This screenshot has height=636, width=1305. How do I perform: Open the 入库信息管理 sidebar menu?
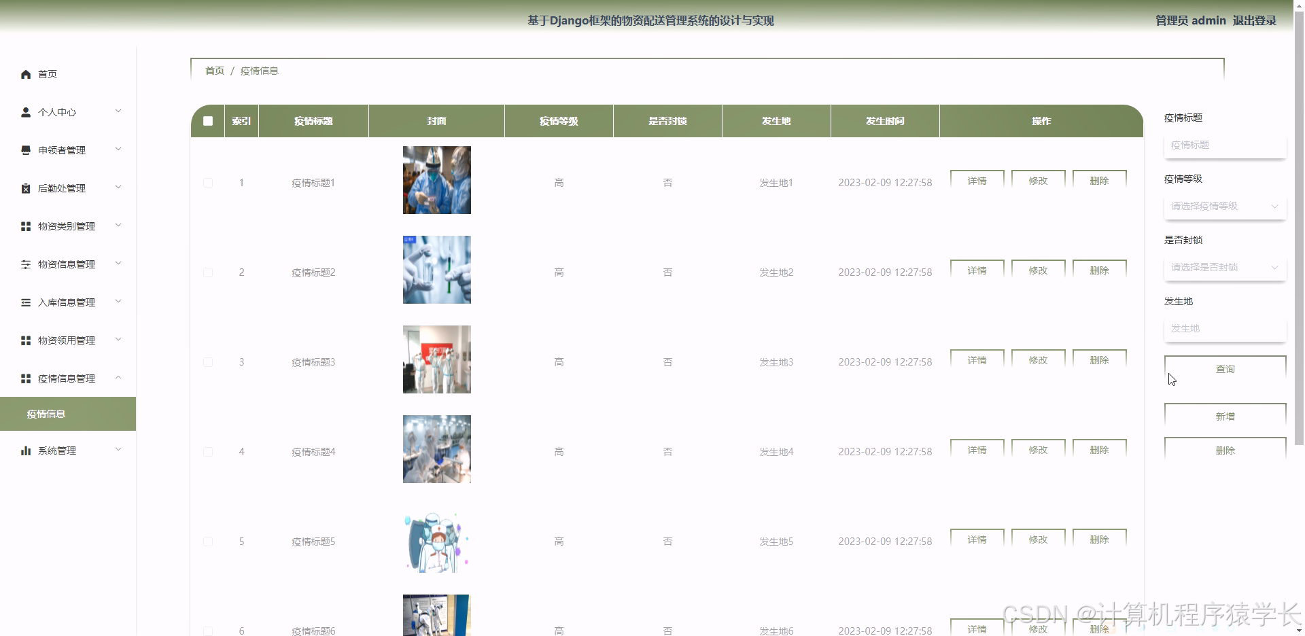pyautogui.click(x=68, y=302)
